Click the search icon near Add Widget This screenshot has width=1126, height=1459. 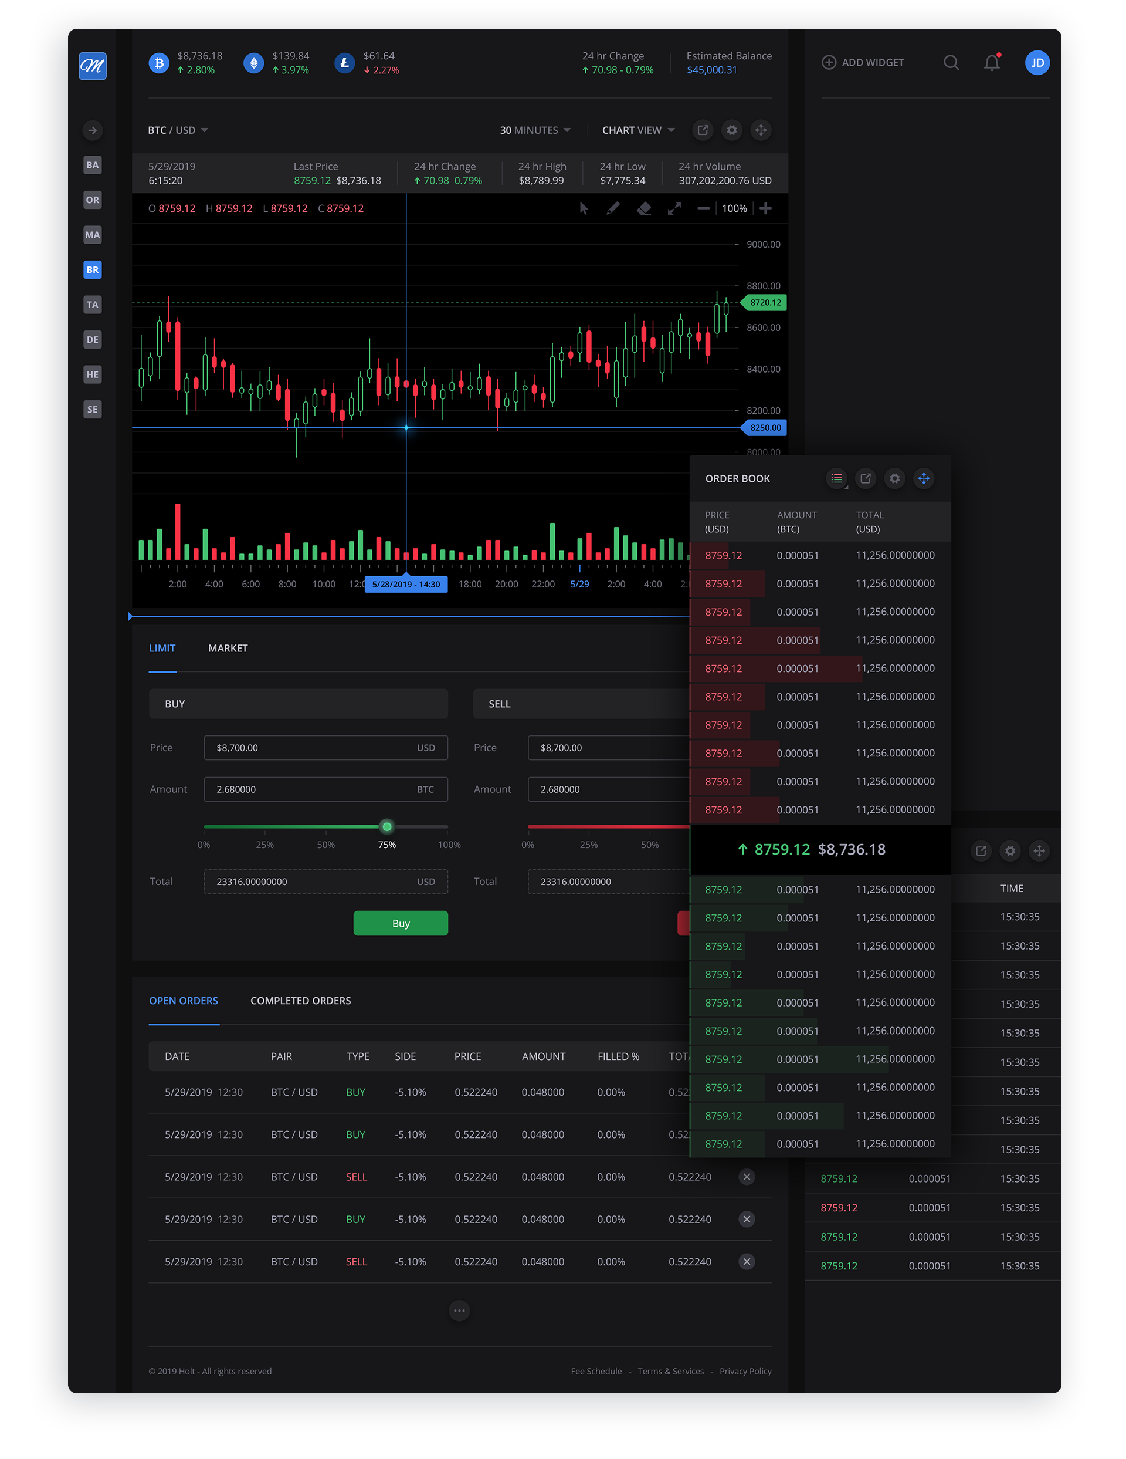951,62
